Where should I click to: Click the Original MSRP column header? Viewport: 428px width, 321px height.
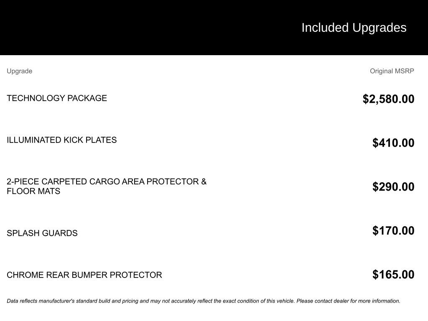click(x=392, y=71)
